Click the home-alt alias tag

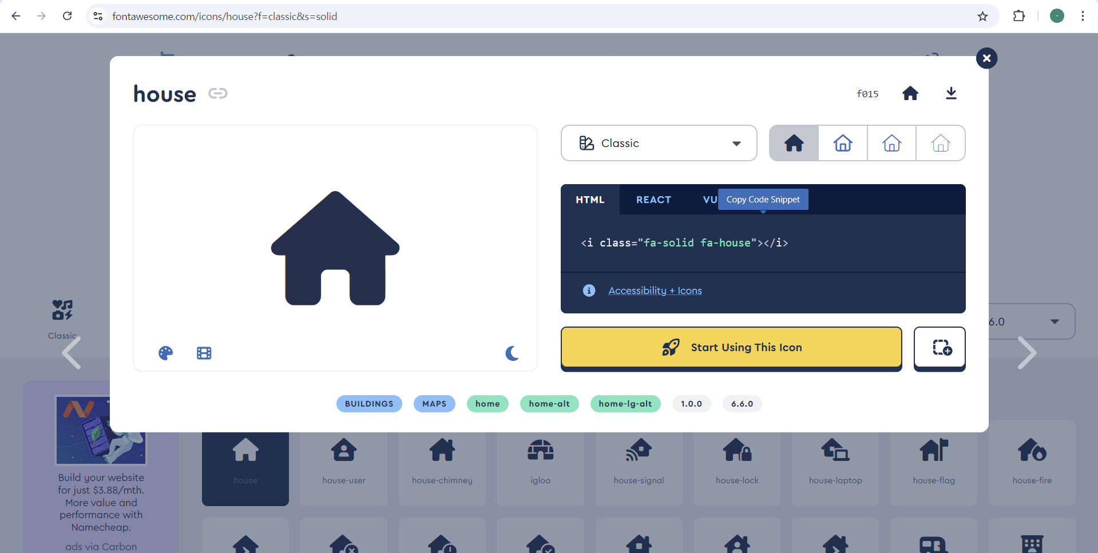coord(549,404)
